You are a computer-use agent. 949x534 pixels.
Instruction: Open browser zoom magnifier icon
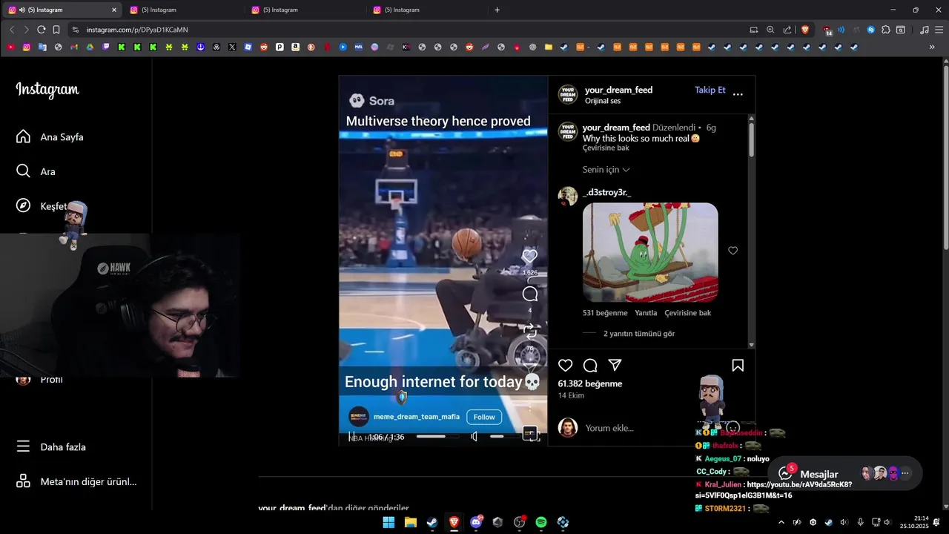point(770,30)
